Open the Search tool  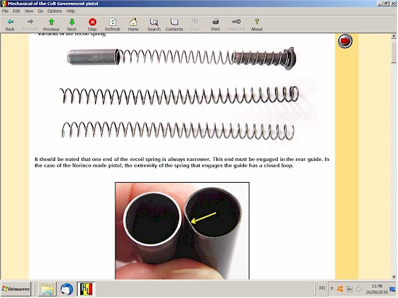click(x=154, y=25)
